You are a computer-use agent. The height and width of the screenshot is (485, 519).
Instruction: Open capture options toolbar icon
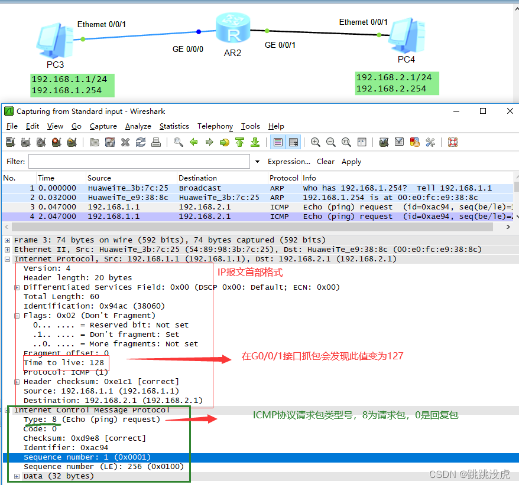coord(25,142)
